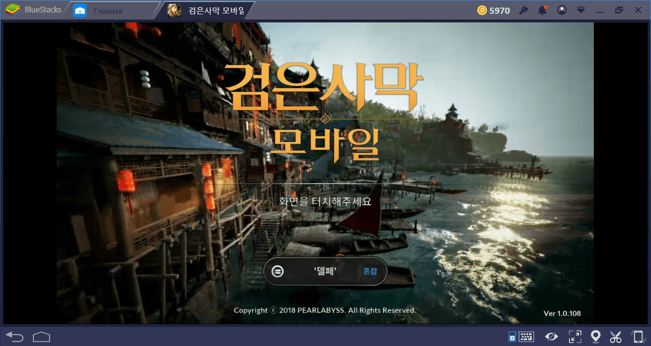Image resolution: width=651 pixels, height=346 pixels.
Task: Select the 검은사막 모바일 game tab
Action: tap(207, 10)
